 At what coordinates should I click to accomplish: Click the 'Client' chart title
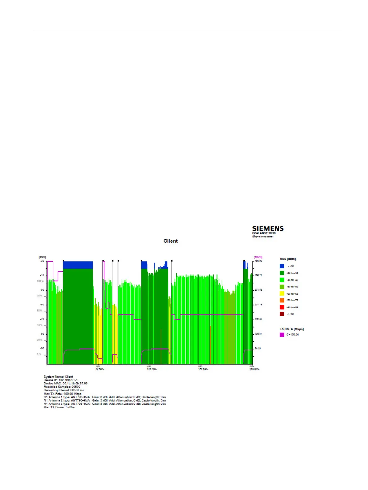[x=171, y=241]
